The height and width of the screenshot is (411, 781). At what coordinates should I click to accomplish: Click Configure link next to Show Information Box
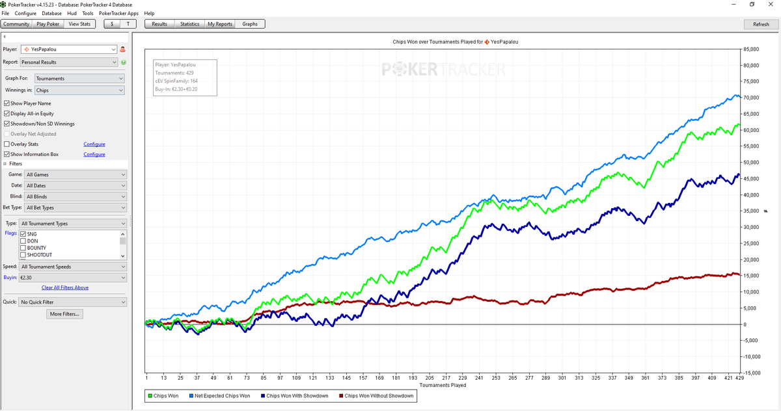[94, 154]
